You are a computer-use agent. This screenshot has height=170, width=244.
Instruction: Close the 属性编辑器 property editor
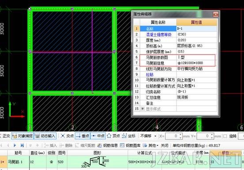215,14
